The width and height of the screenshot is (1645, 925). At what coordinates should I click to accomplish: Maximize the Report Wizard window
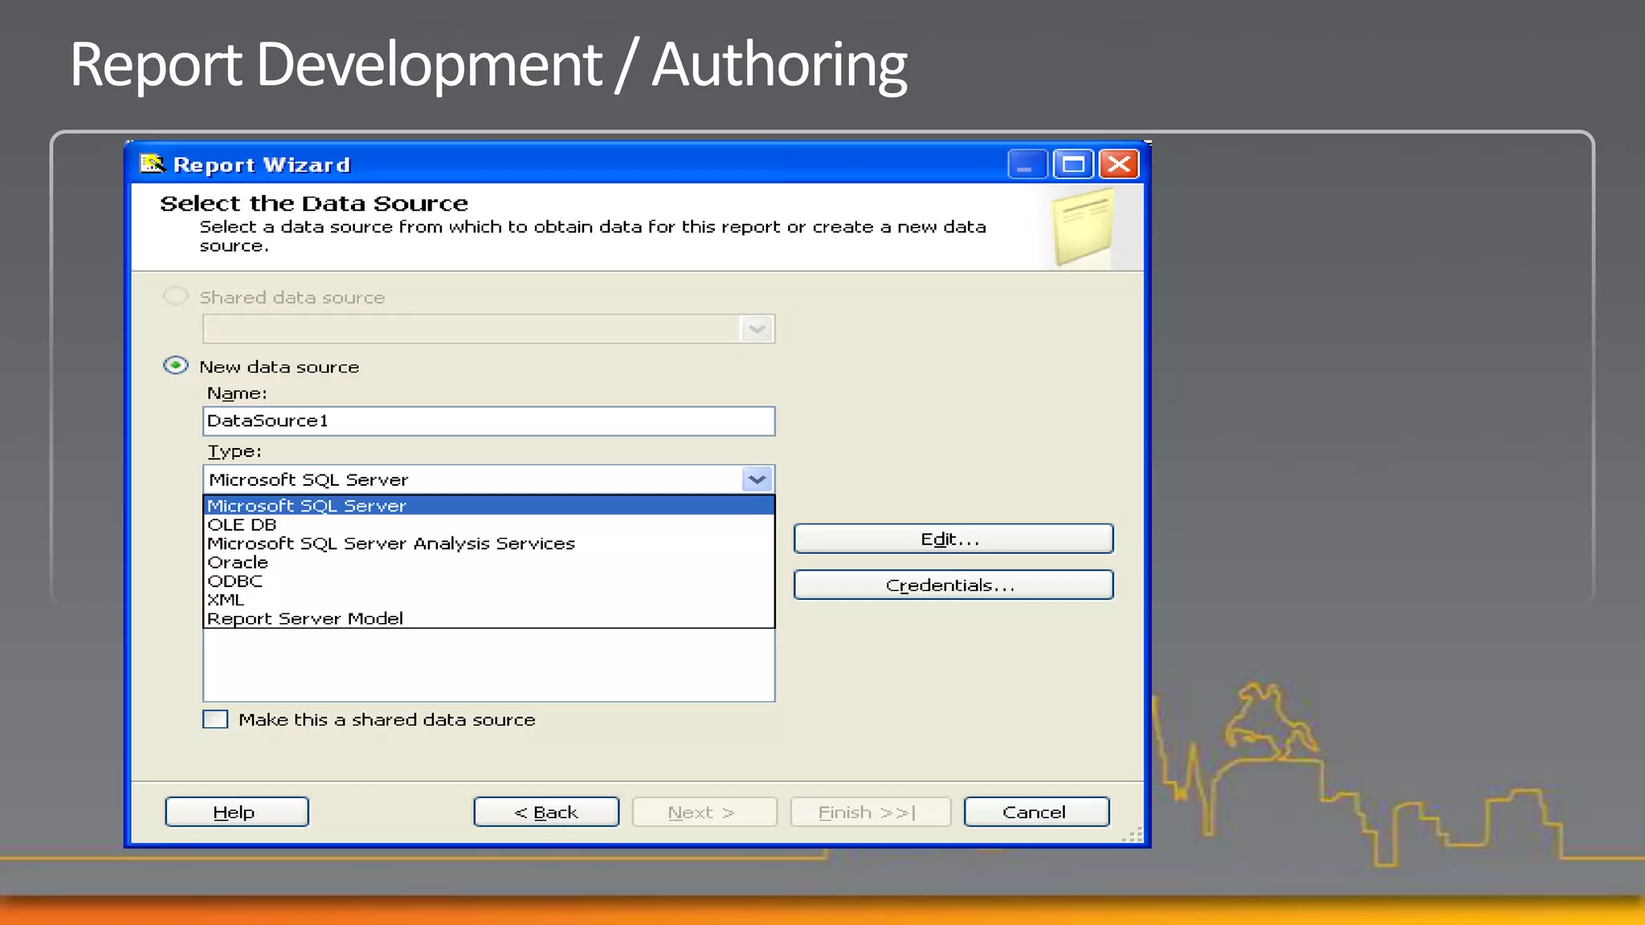click(x=1073, y=165)
